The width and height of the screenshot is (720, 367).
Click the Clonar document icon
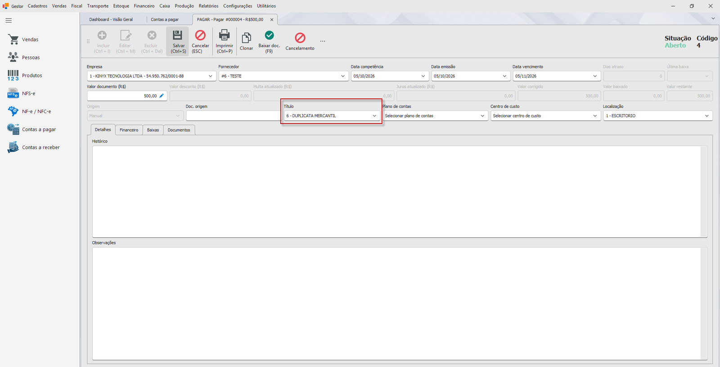point(246,38)
